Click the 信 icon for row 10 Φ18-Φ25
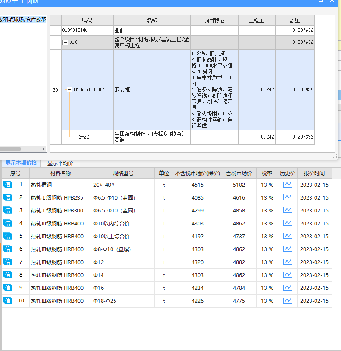341x351 pixels. (x=8, y=301)
